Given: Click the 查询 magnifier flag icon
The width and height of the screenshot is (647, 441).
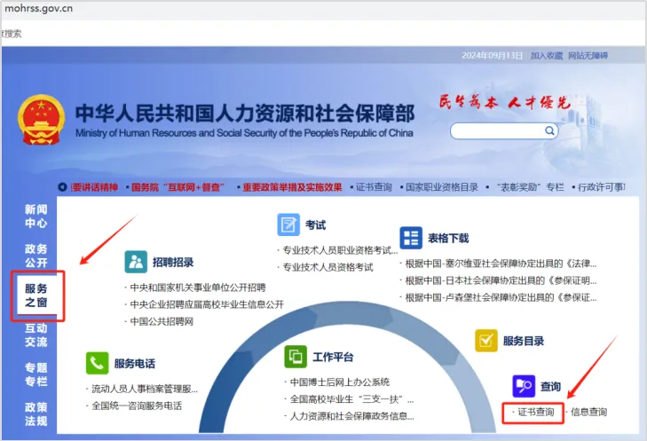Looking at the screenshot, I should (524, 386).
